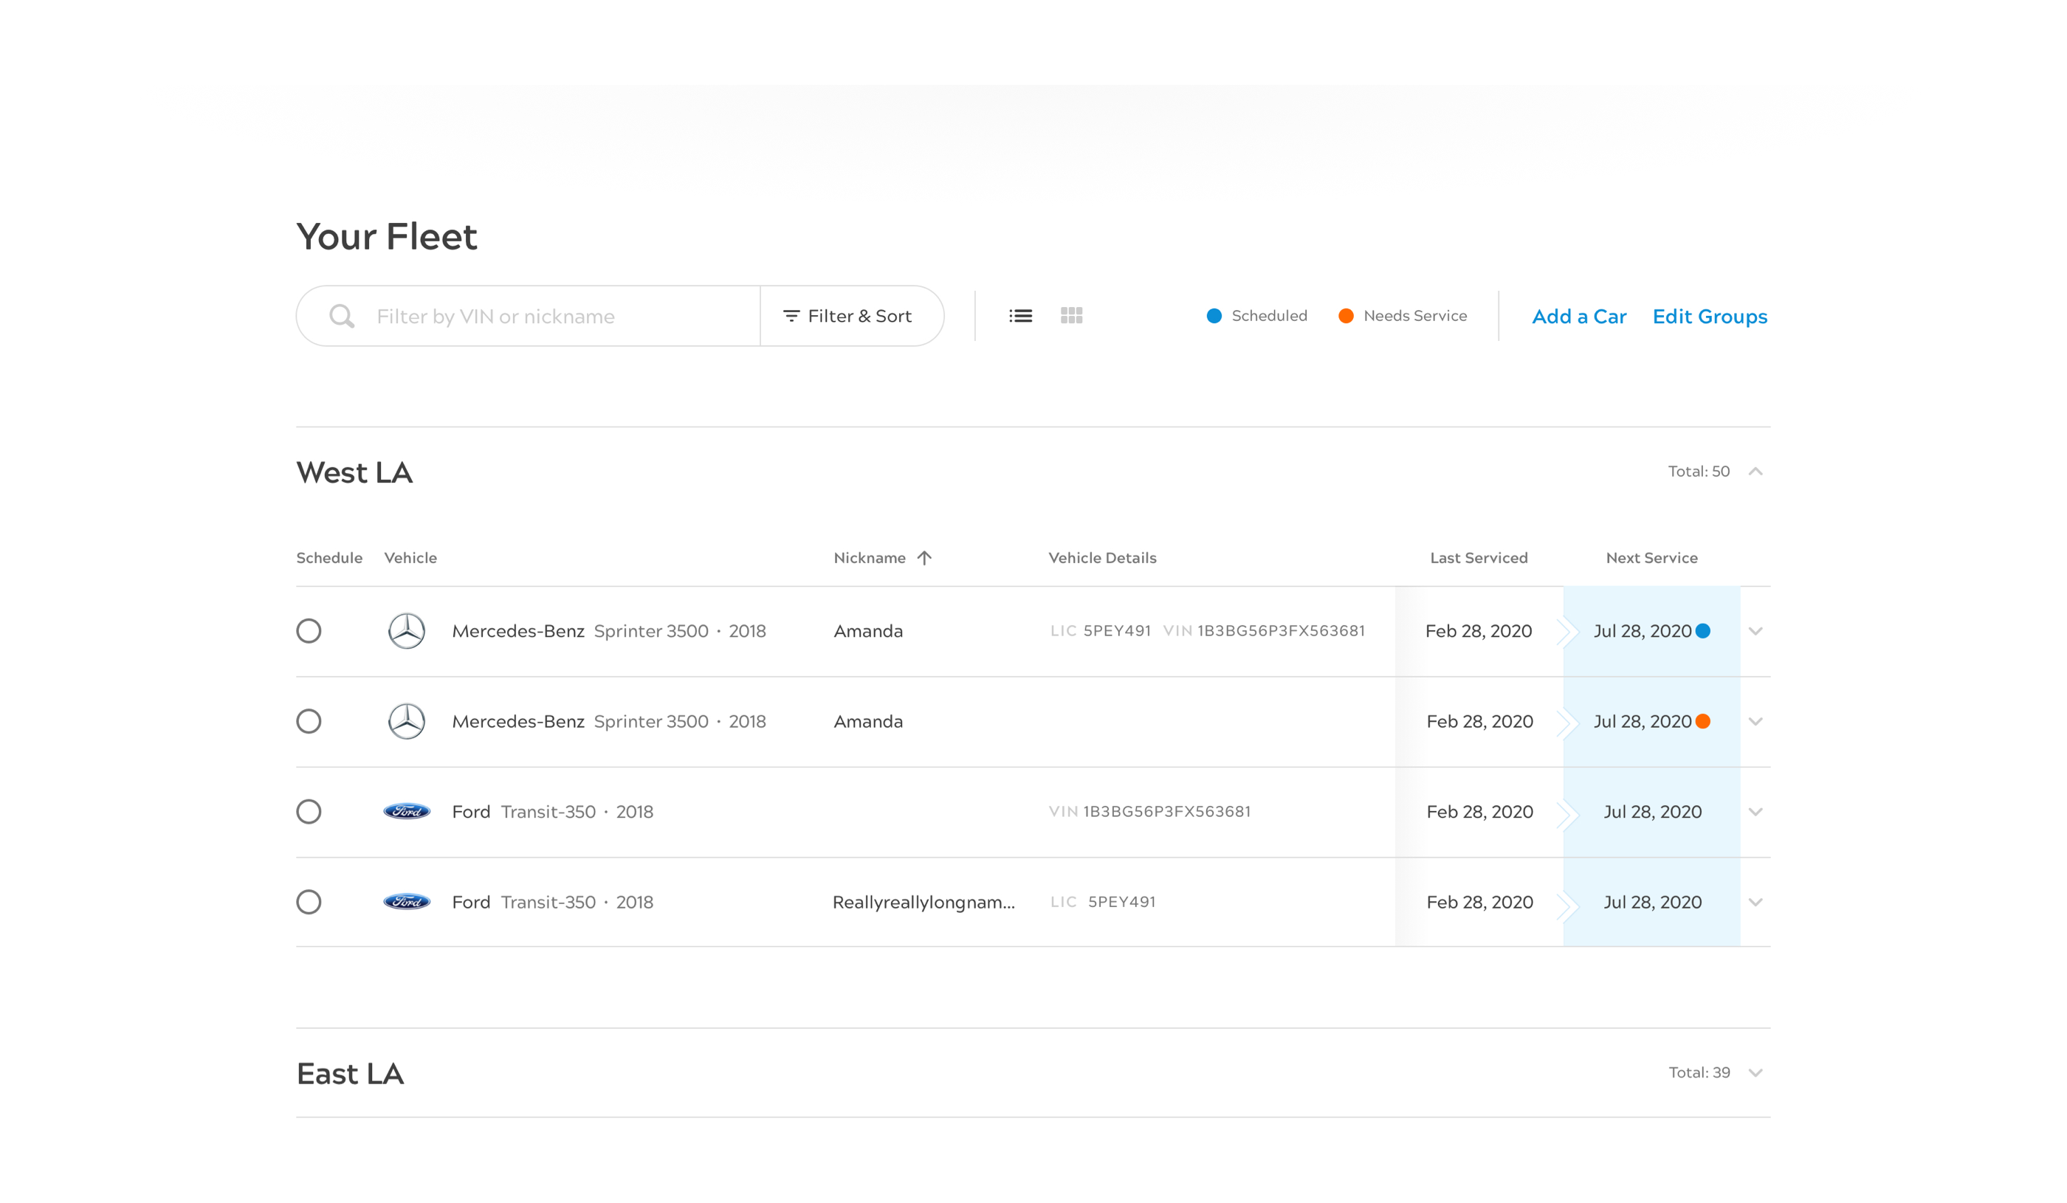Click Add a Car link
This screenshot has width=2067, height=1203.
coord(1578,317)
